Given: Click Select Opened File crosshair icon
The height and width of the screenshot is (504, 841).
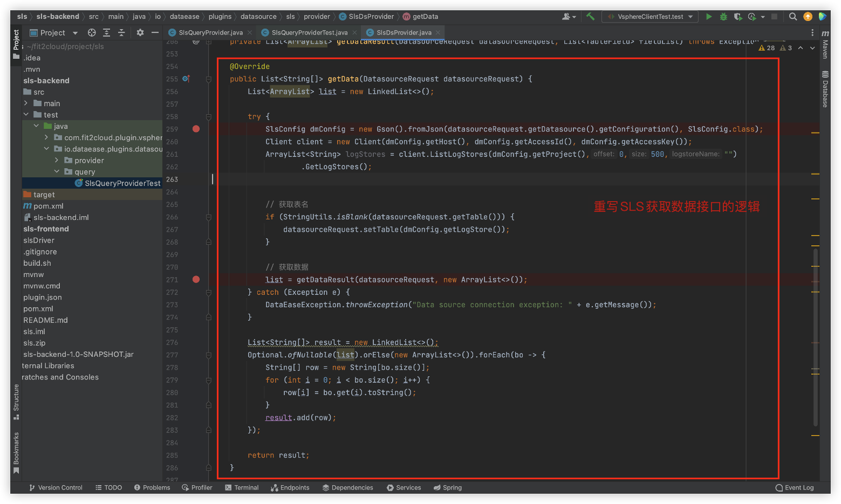Looking at the screenshot, I should pos(92,33).
